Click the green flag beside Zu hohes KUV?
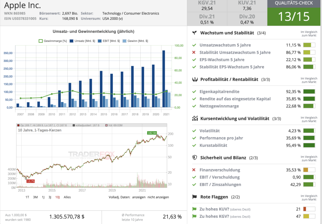This screenshot has width=322, height=224. point(194,209)
